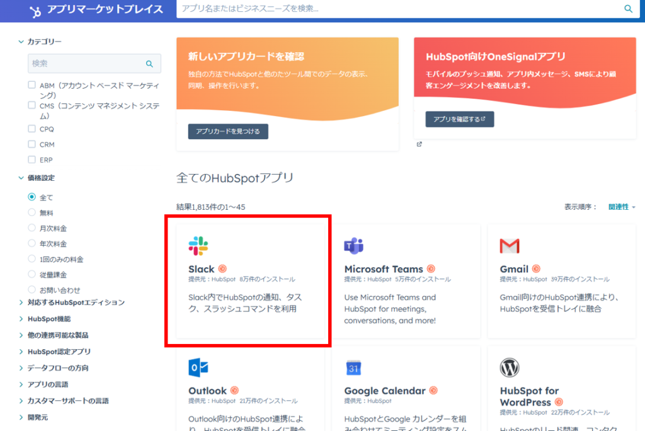Open the Outlook app title

[207, 391]
